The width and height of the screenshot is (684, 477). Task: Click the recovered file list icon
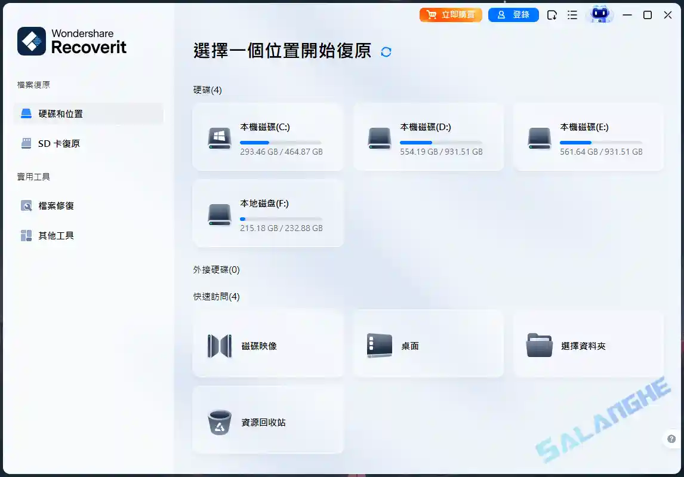pos(551,14)
